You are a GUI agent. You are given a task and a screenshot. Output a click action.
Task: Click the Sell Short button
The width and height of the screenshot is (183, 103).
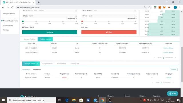(x=109, y=32)
